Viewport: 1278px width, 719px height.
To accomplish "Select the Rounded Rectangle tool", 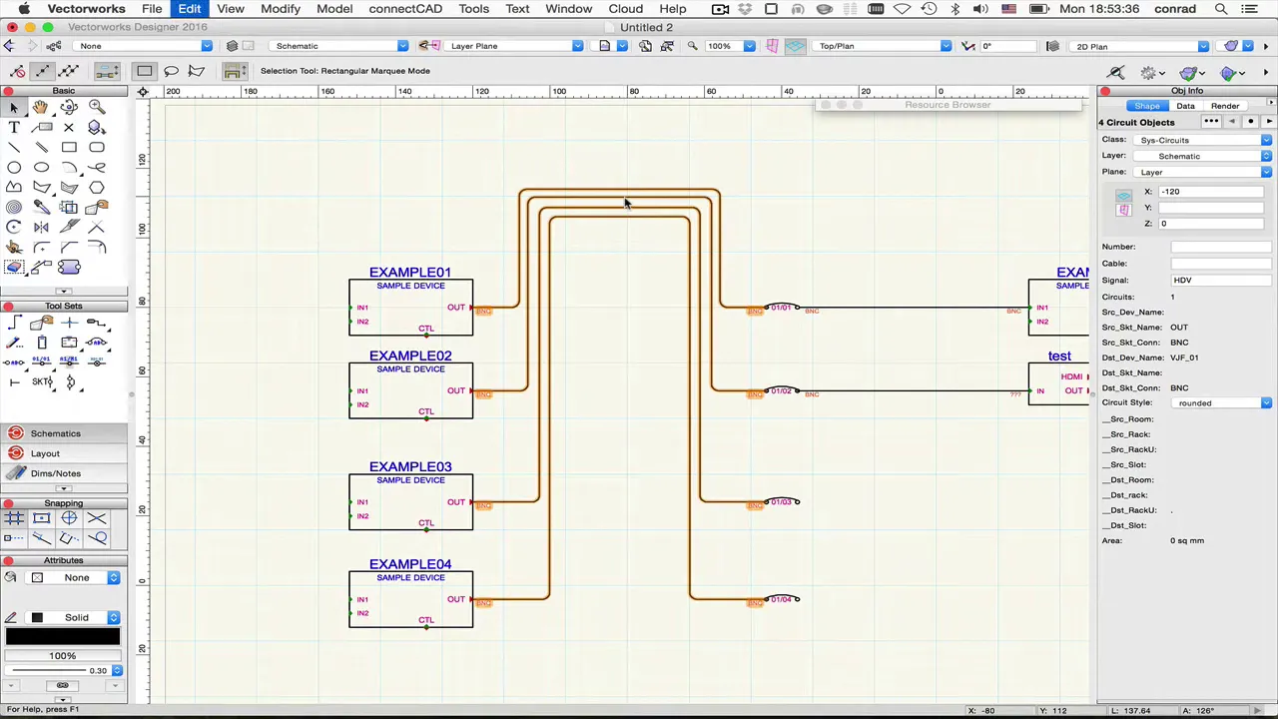I will pos(97,147).
